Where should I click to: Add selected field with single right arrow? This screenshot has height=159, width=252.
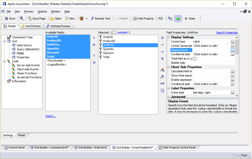pos(94,38)
